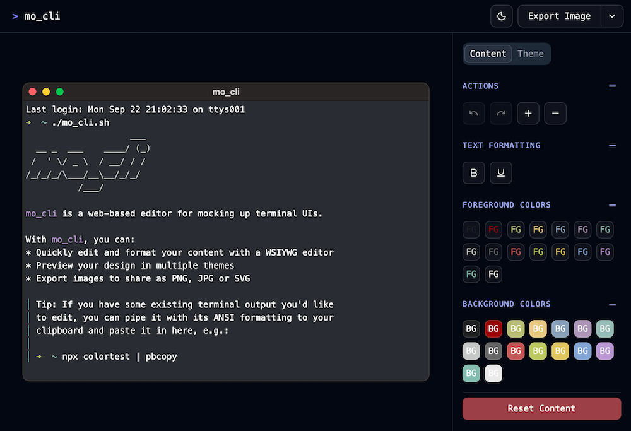The width and height of the screenshot is (631, 431).
Task: Click the Reset Content button
Action: pyautogui.click(x=541, y=408)
